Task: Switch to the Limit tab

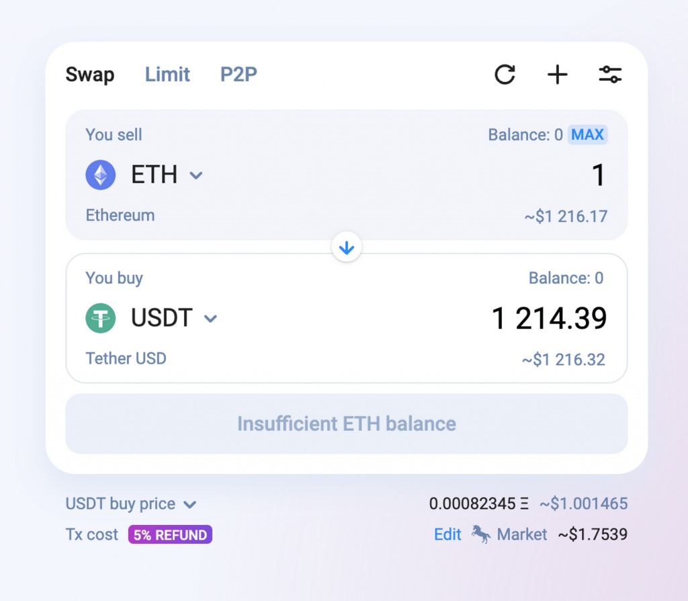Action: tap(167, 74)
